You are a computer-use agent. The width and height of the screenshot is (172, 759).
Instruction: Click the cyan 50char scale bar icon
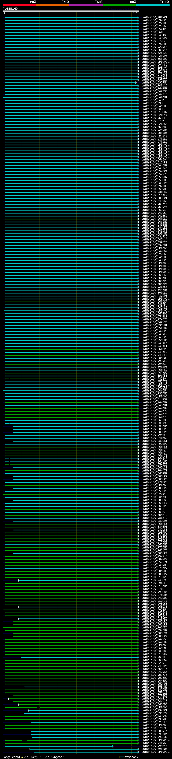(x=122, y=757)
